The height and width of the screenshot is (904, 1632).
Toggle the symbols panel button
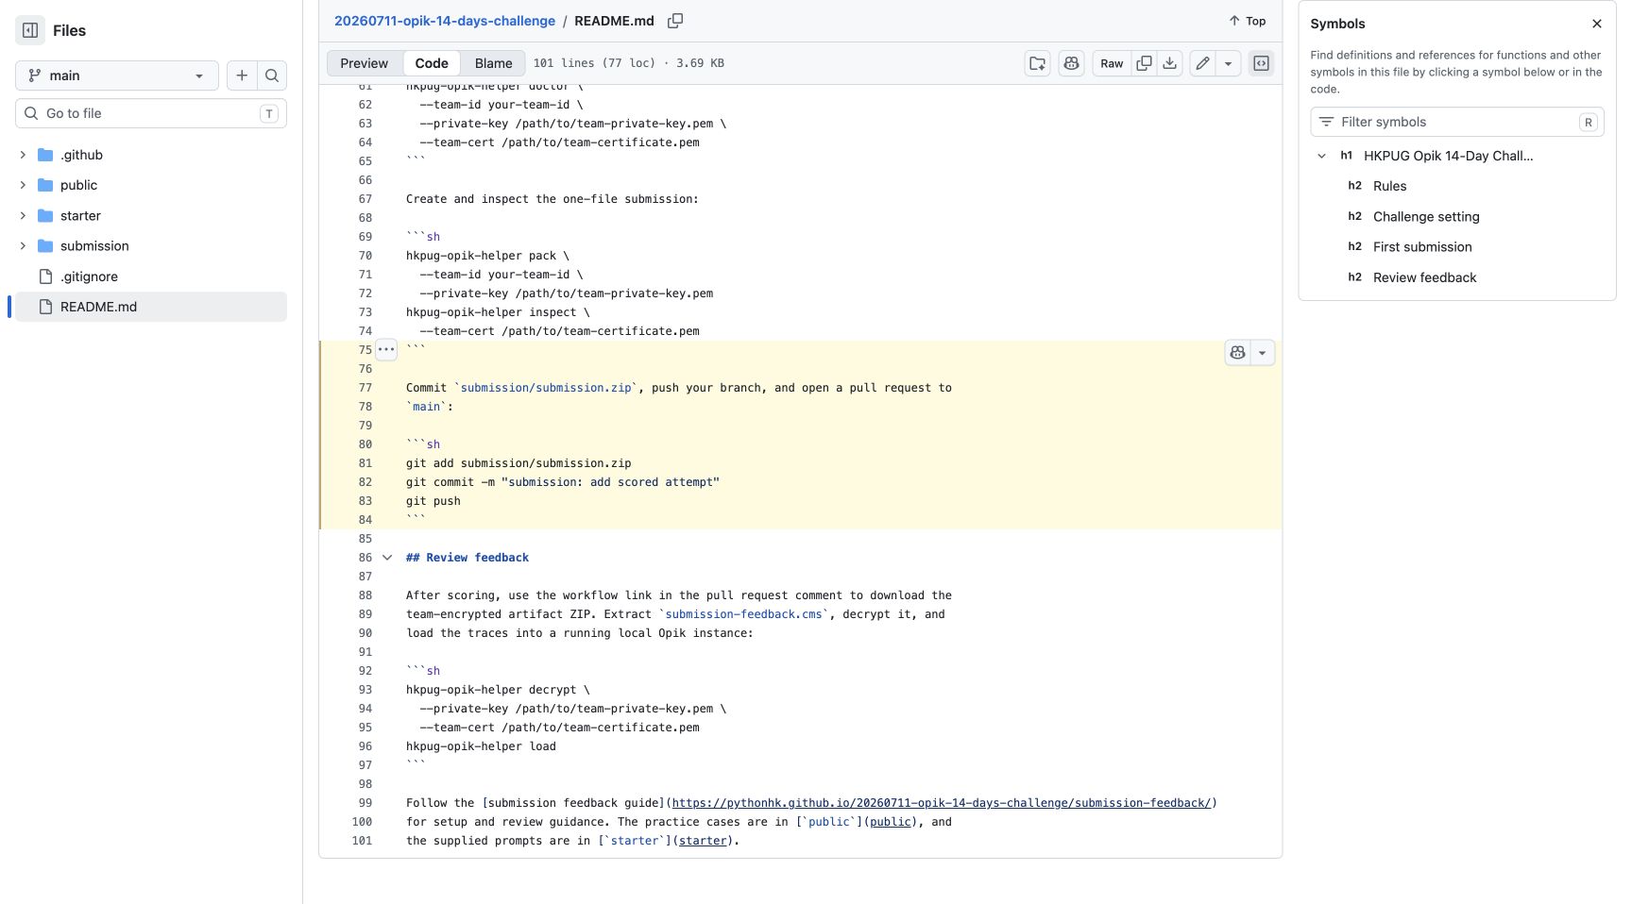pos(1261,63)
